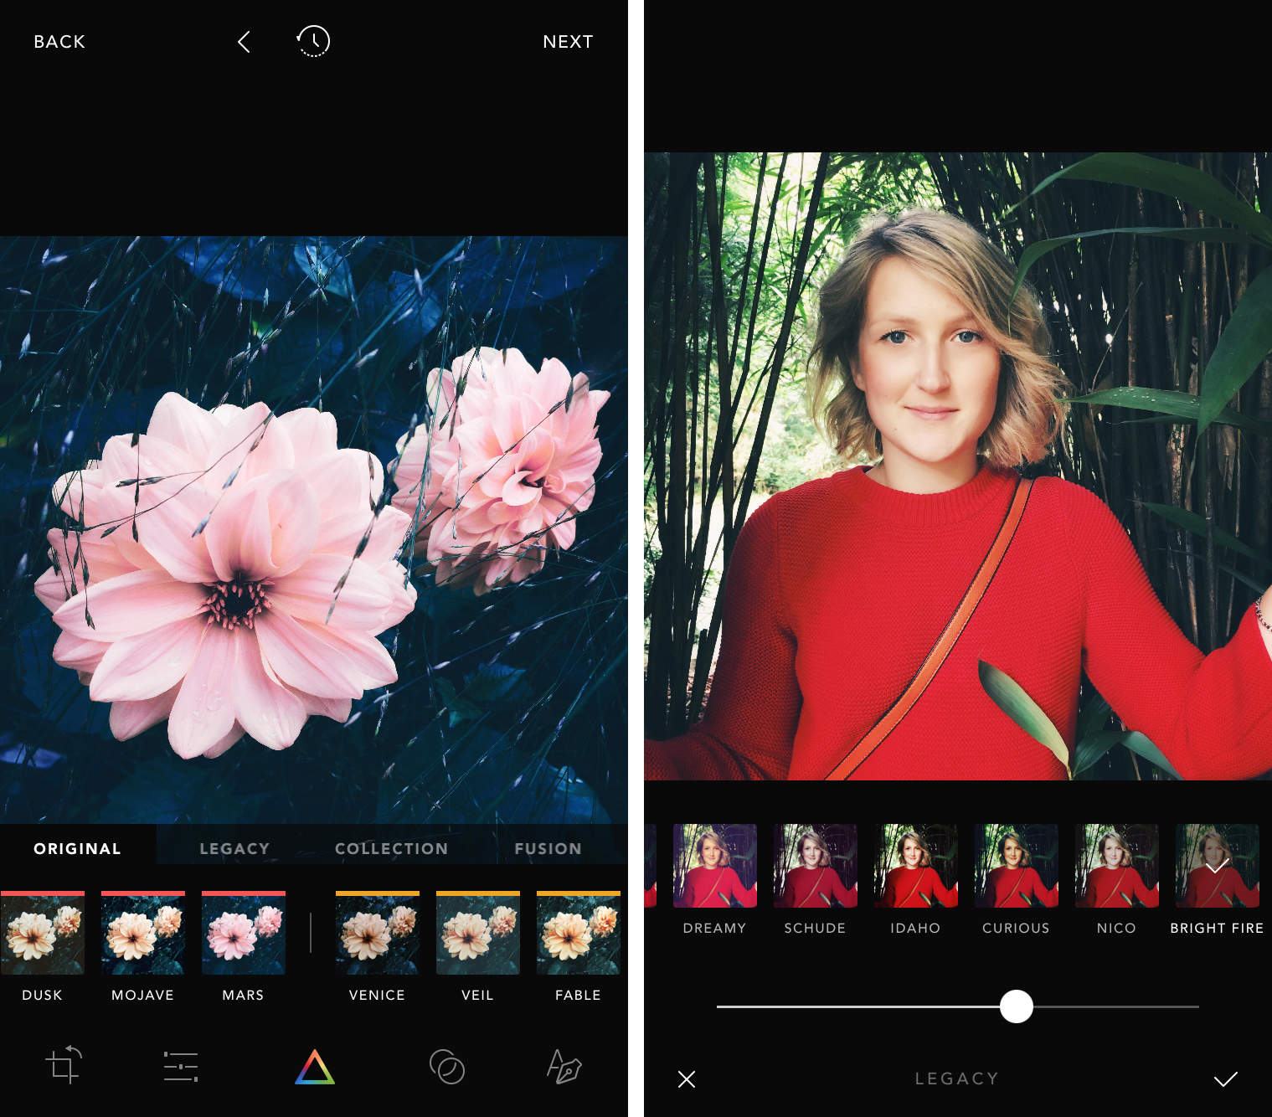Click the DUSK filter label
Screen dimensions: 1272x1117
pos(43,995)
